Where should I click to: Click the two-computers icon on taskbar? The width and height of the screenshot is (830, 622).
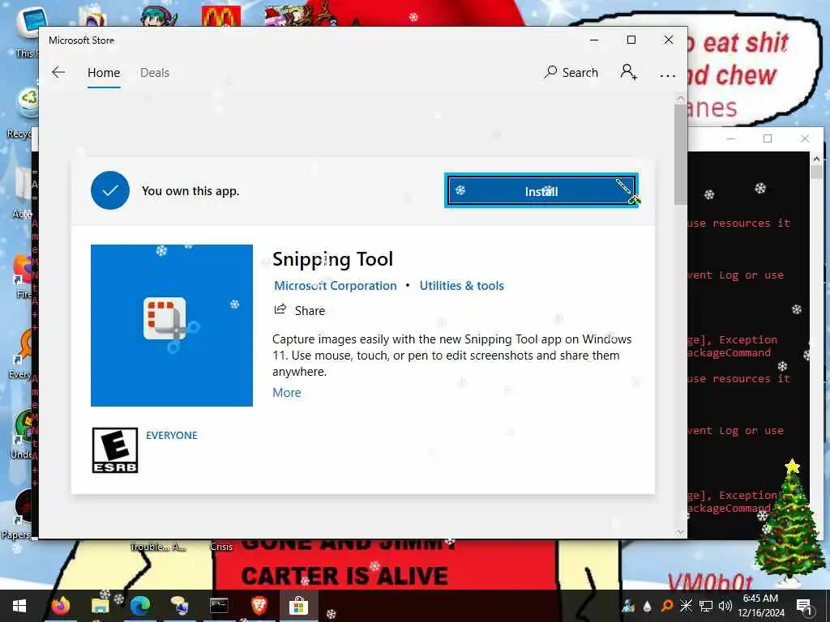pos(179,606)
